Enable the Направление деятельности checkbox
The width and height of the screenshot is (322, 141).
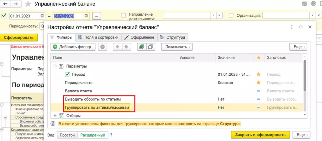click(x=124, y=15)
